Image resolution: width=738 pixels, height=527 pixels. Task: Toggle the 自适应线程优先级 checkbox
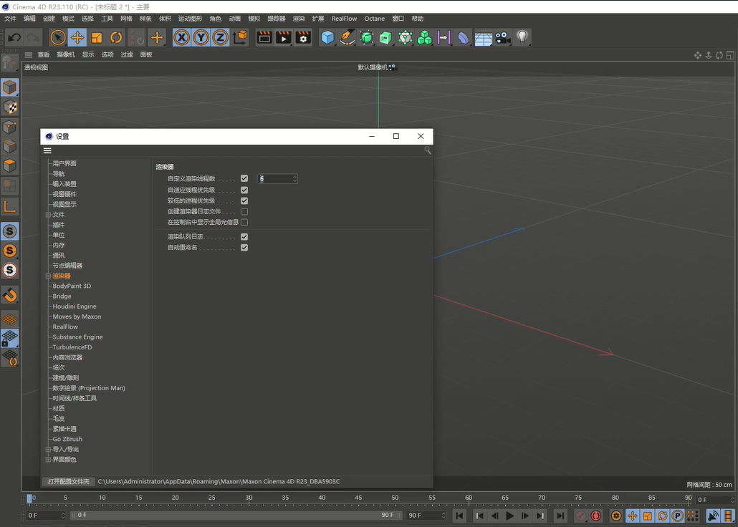244,190
